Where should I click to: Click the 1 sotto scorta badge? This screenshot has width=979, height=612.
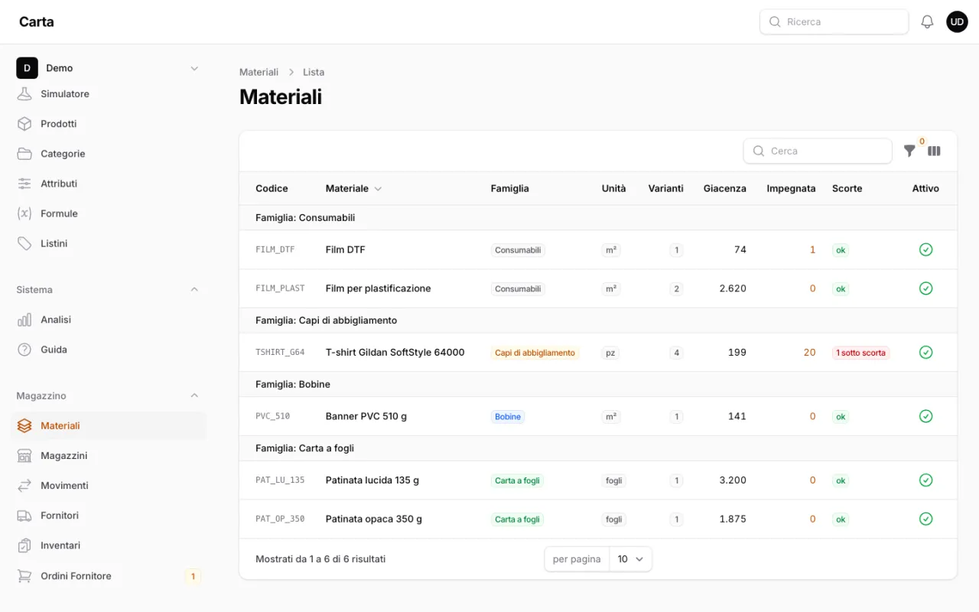click(861, 353)
